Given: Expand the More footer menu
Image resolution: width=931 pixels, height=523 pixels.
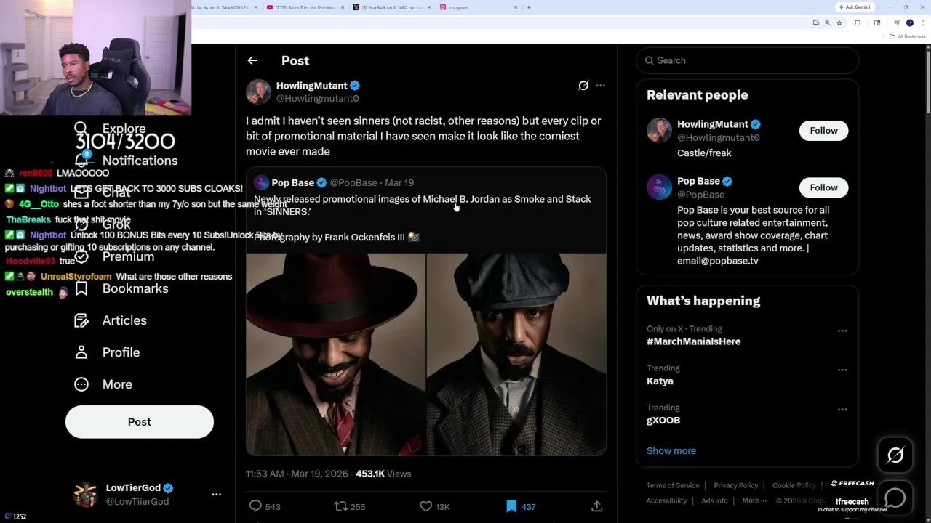Looking at the screenshot, I should pyautogui.click(x=754, y=500).
